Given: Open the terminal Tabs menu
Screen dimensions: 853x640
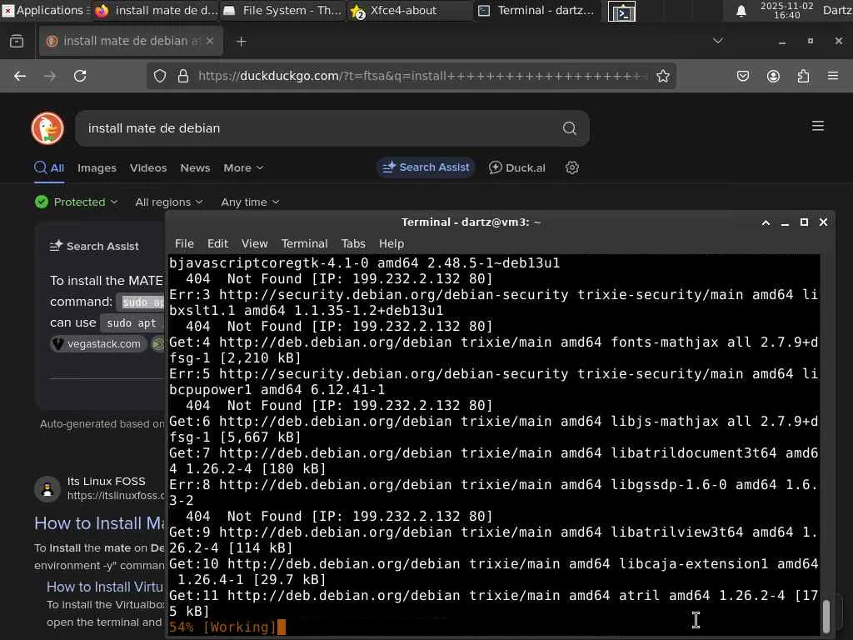Looking at the screenshot, I should [x=353, y=244].
